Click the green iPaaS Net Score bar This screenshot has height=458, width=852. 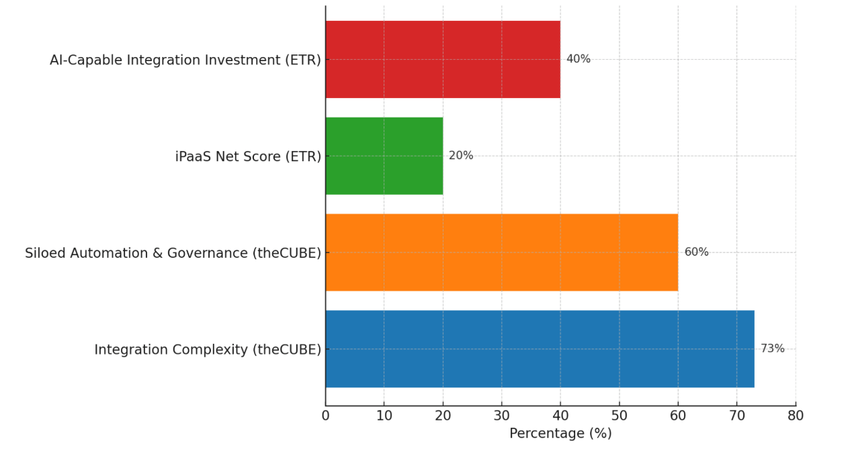pyautogui.click(x=384, y=156)
